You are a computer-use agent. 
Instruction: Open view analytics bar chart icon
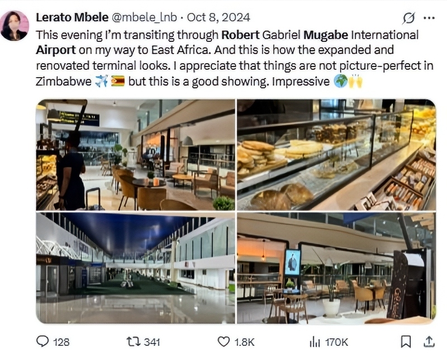click(315, 341)
